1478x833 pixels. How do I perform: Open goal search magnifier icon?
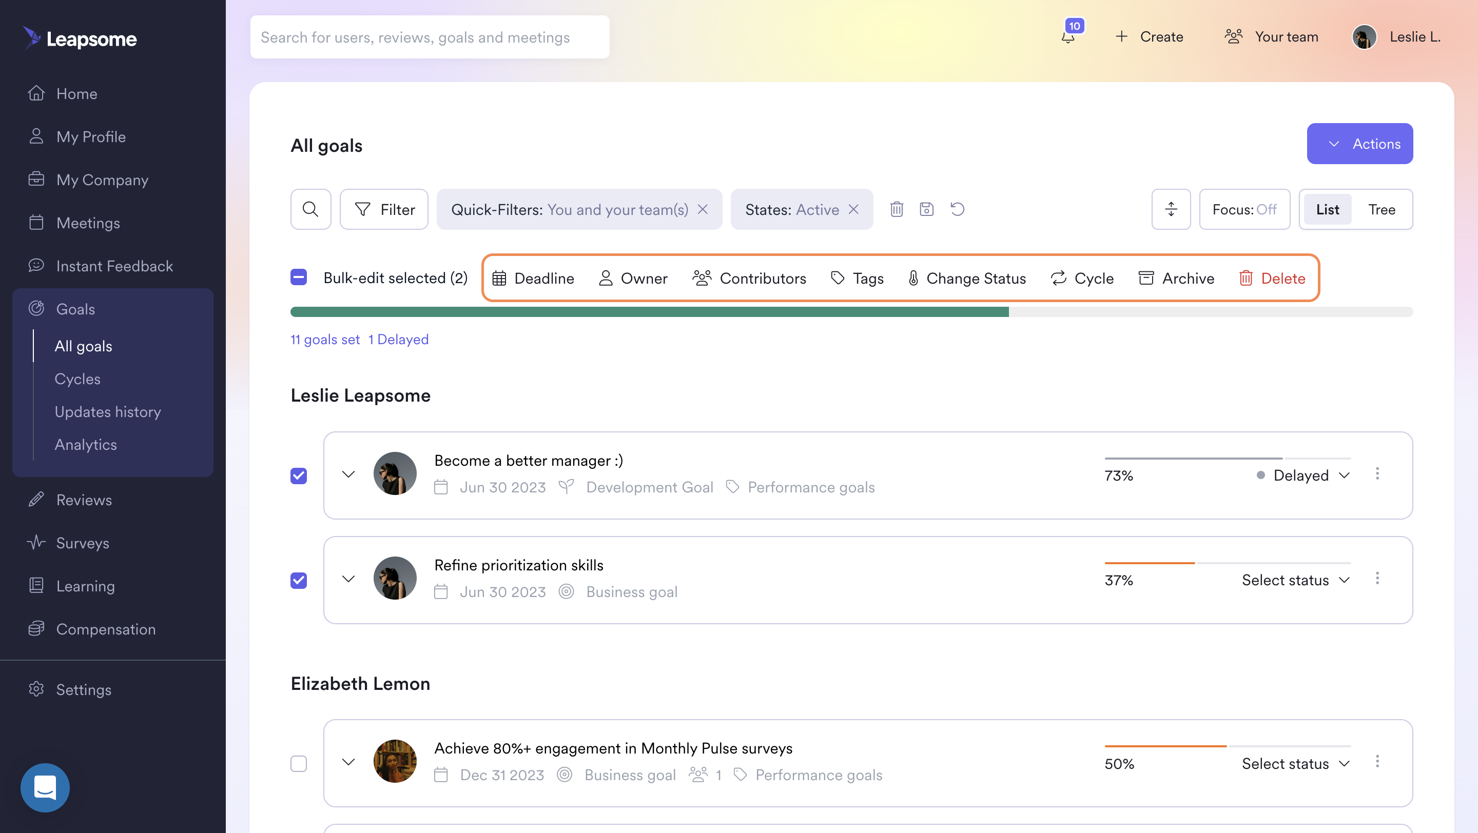pos(310,209)
